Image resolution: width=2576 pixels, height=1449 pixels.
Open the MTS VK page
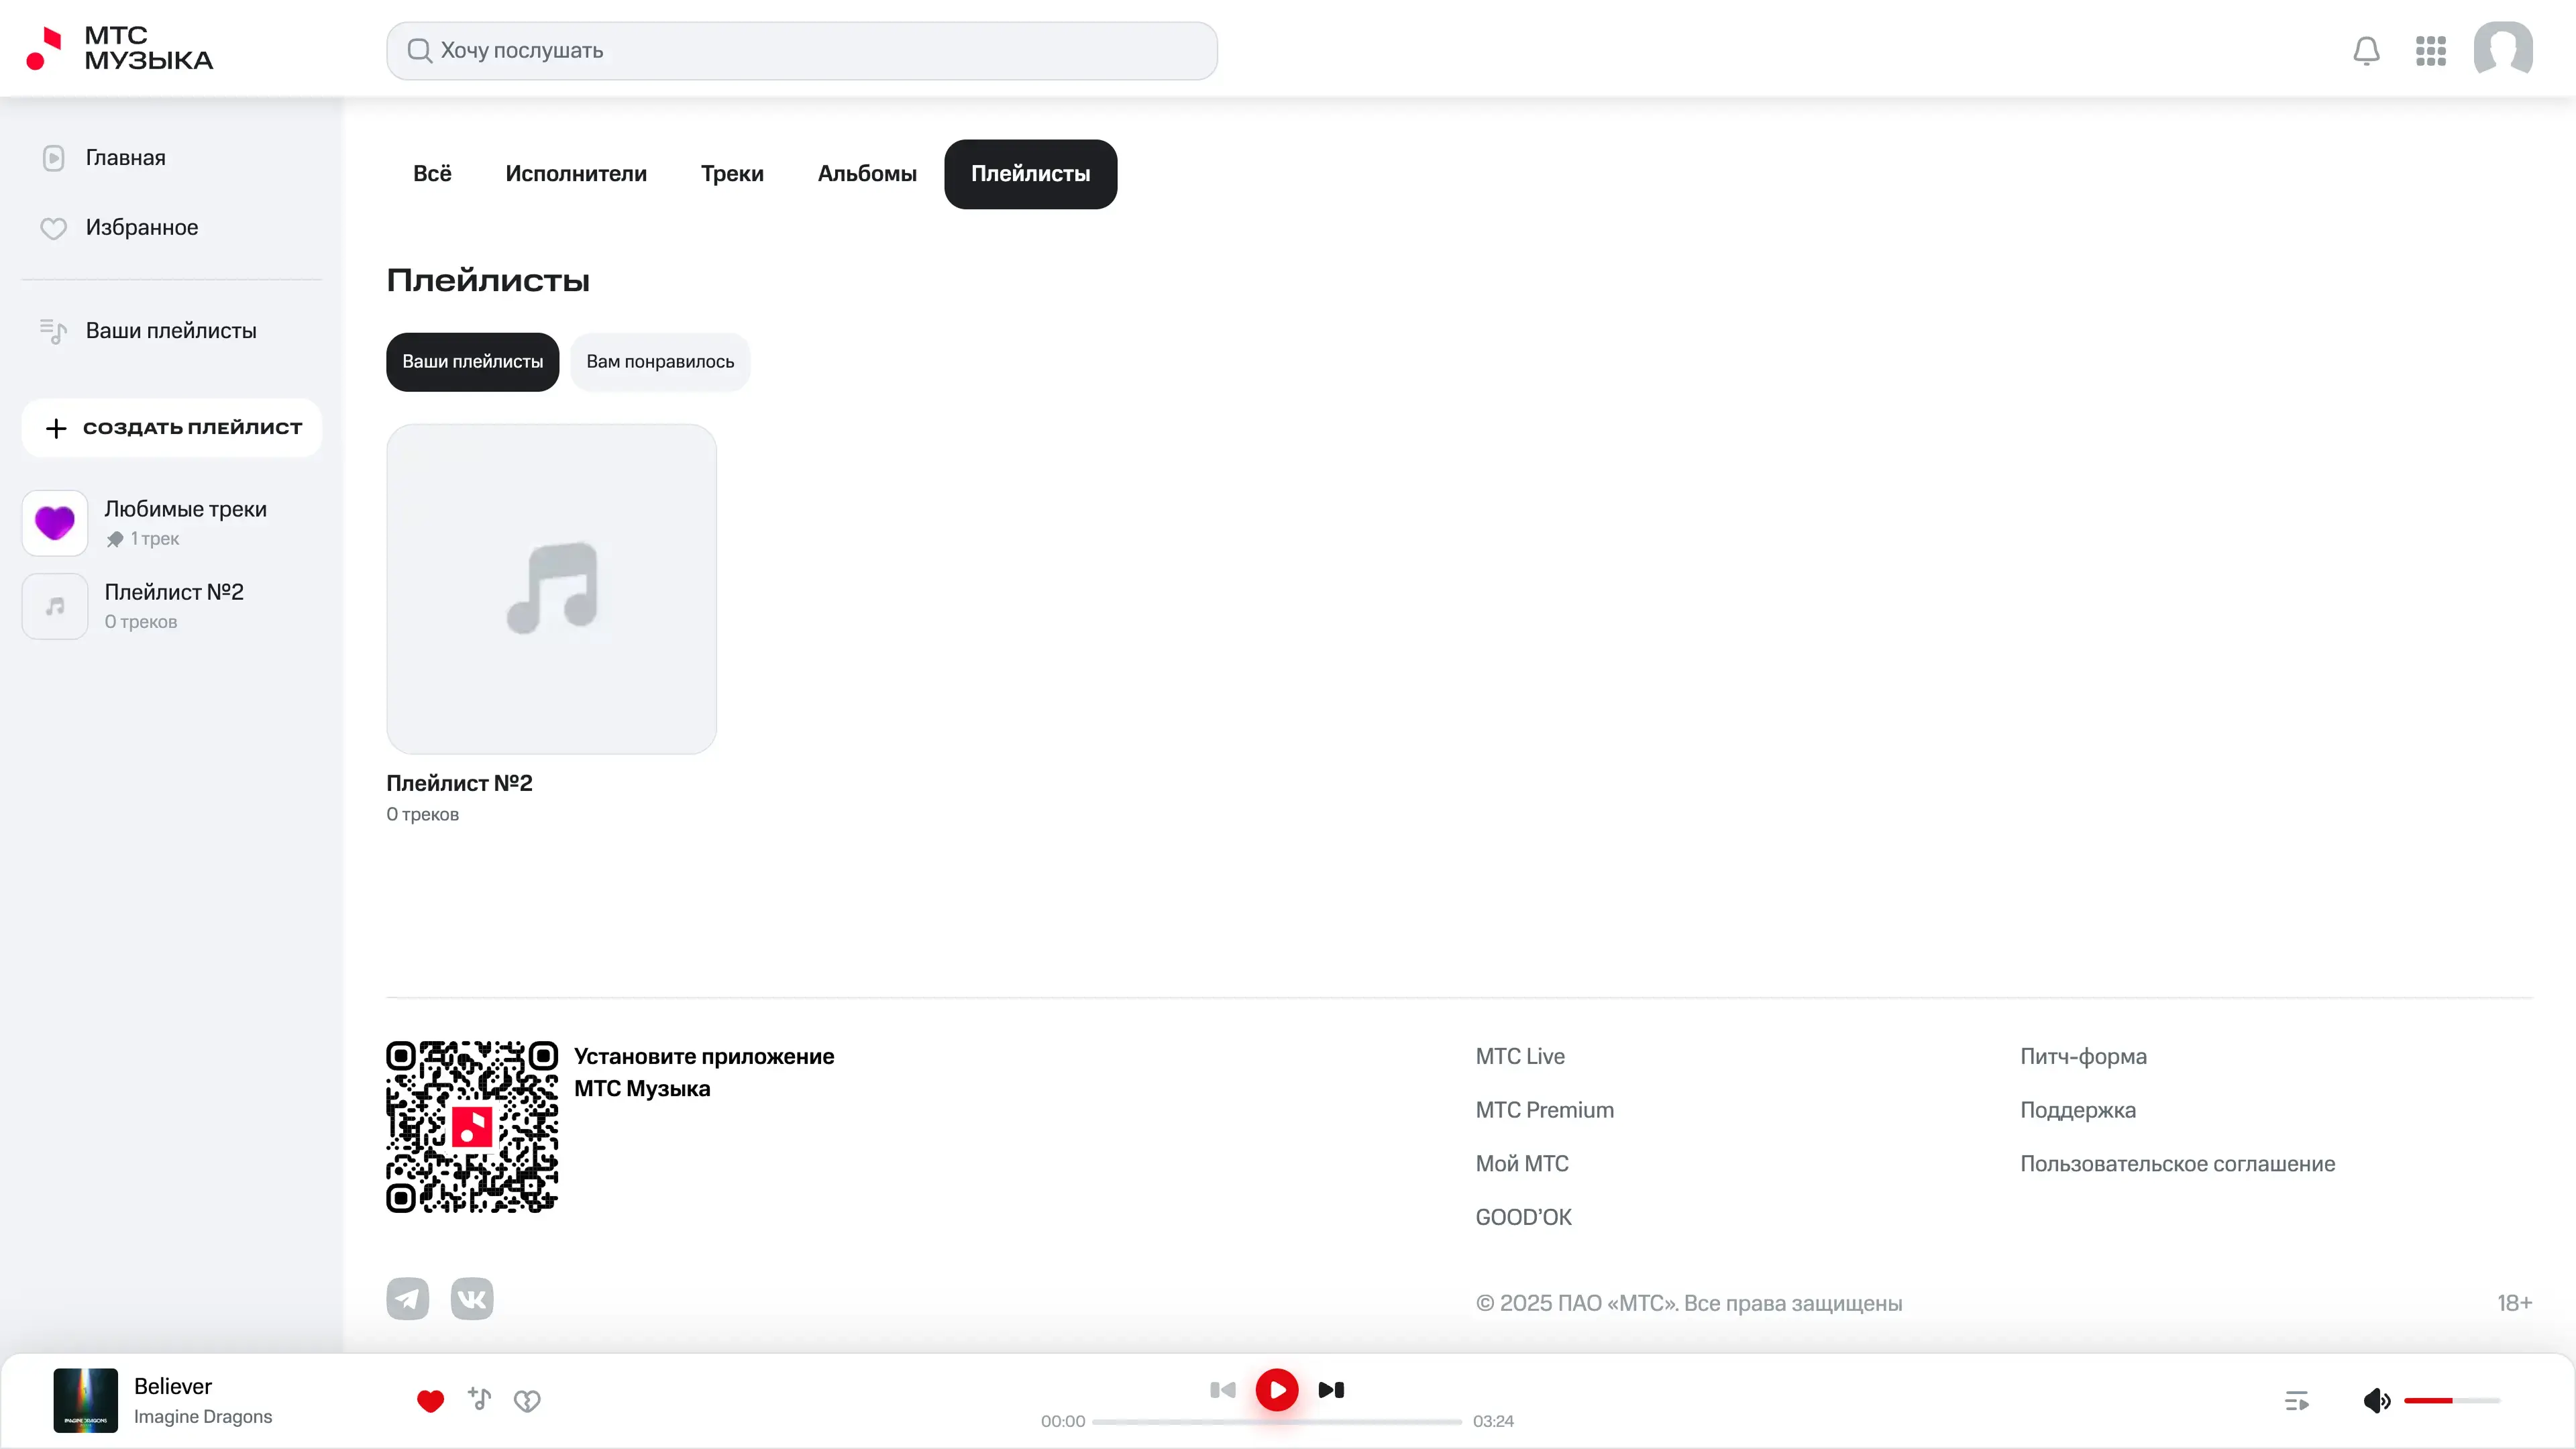(472, 1299)
